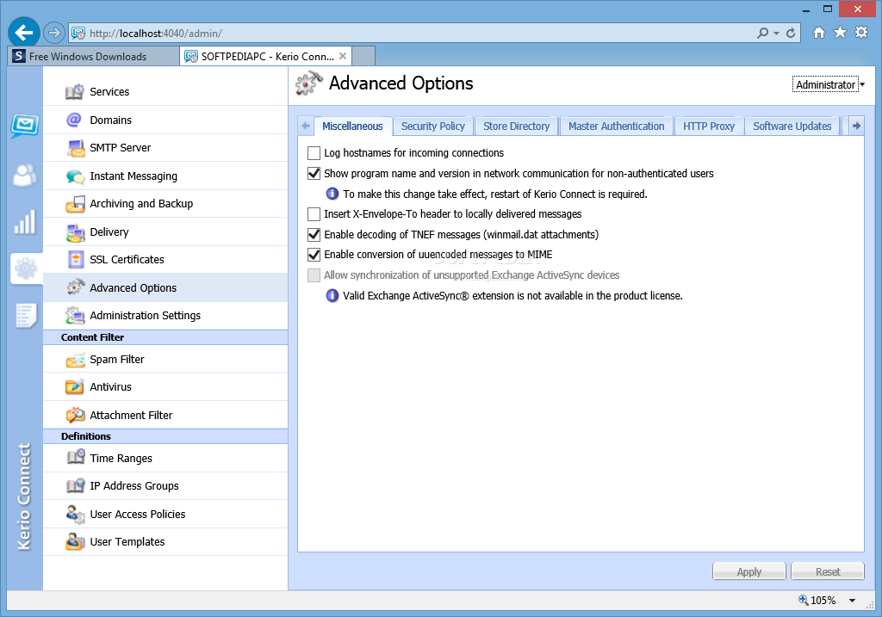Viewport: 882px width, 617px height.
Task: Click the SMTP Server icon
Action: (x=75, y=148)
